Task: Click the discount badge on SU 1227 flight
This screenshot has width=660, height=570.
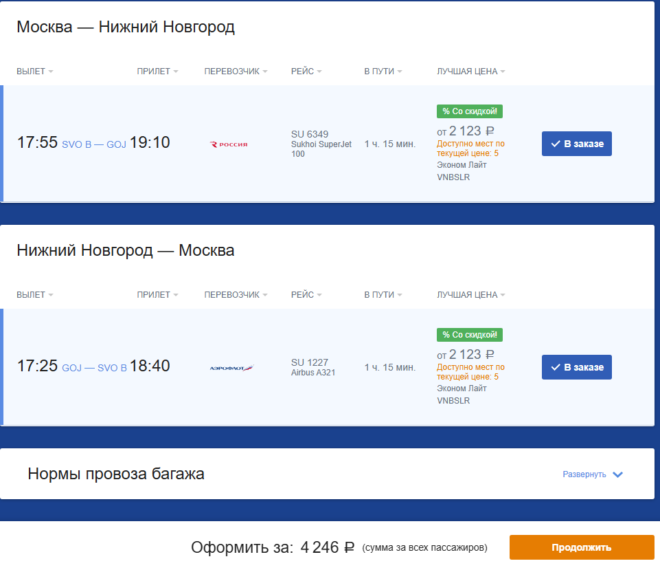Action: click(x=469, y=335)
